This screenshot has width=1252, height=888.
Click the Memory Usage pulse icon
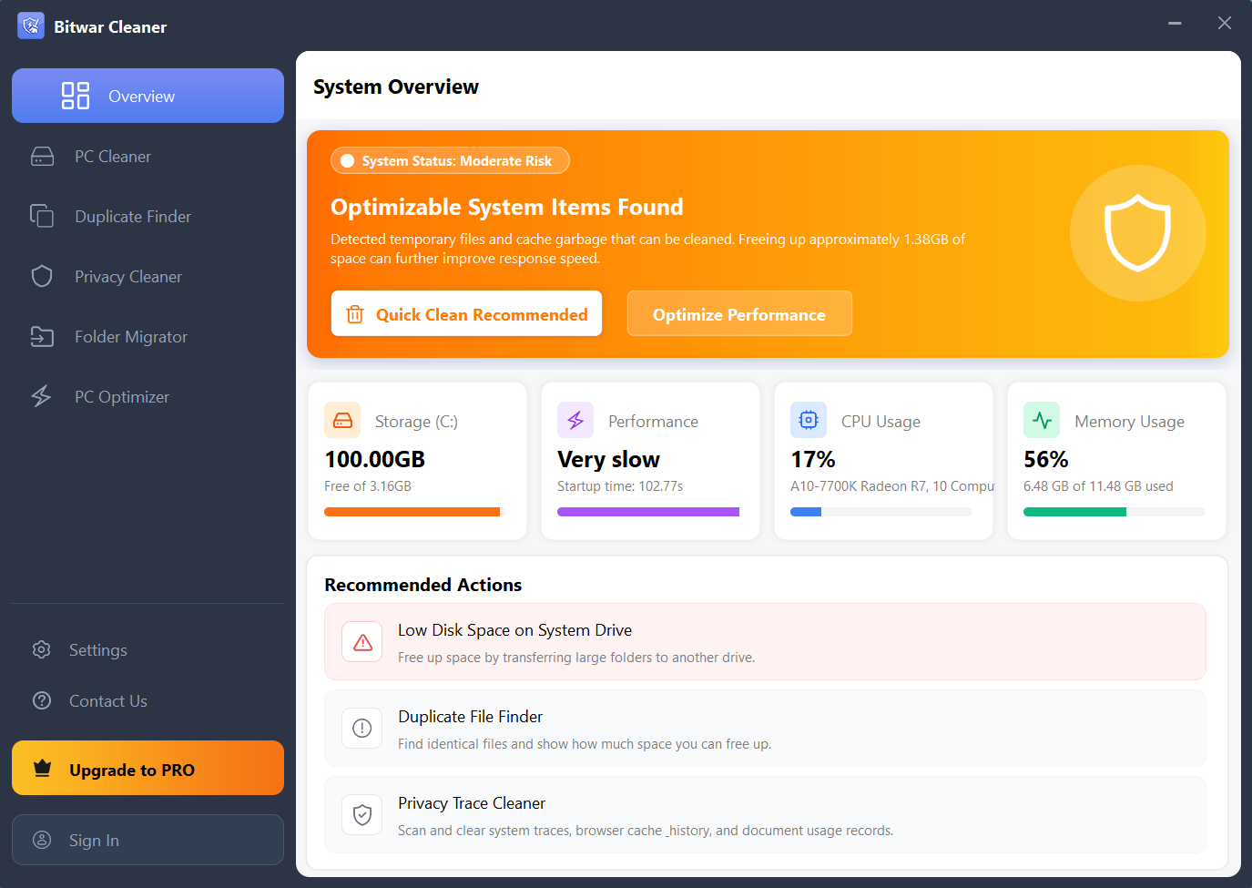coord(1042,420)
